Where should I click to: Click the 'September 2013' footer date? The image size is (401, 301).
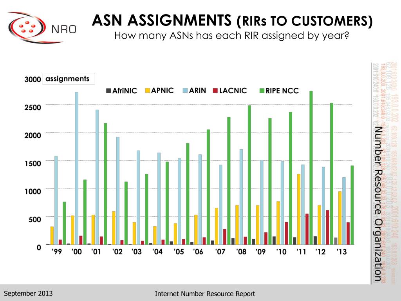(x=28, y=293)
